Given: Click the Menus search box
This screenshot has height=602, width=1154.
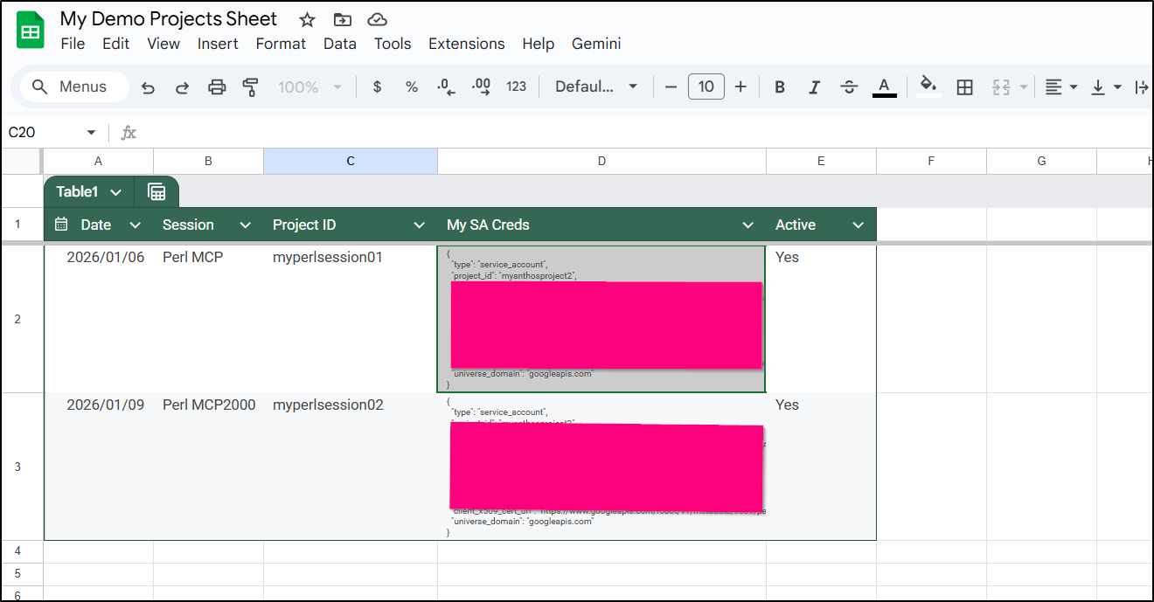Looking at the screenshot, I should coord(74,86).
